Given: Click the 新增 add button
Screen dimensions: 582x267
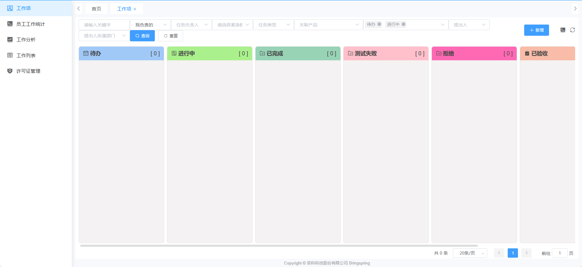Looking at the screenshot, I should click(536, 30).
